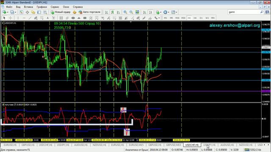Open chart menu triangle beside USDCHF,H1 label
The width and height of the screenshot is (271, 152).
coord(3,23)
